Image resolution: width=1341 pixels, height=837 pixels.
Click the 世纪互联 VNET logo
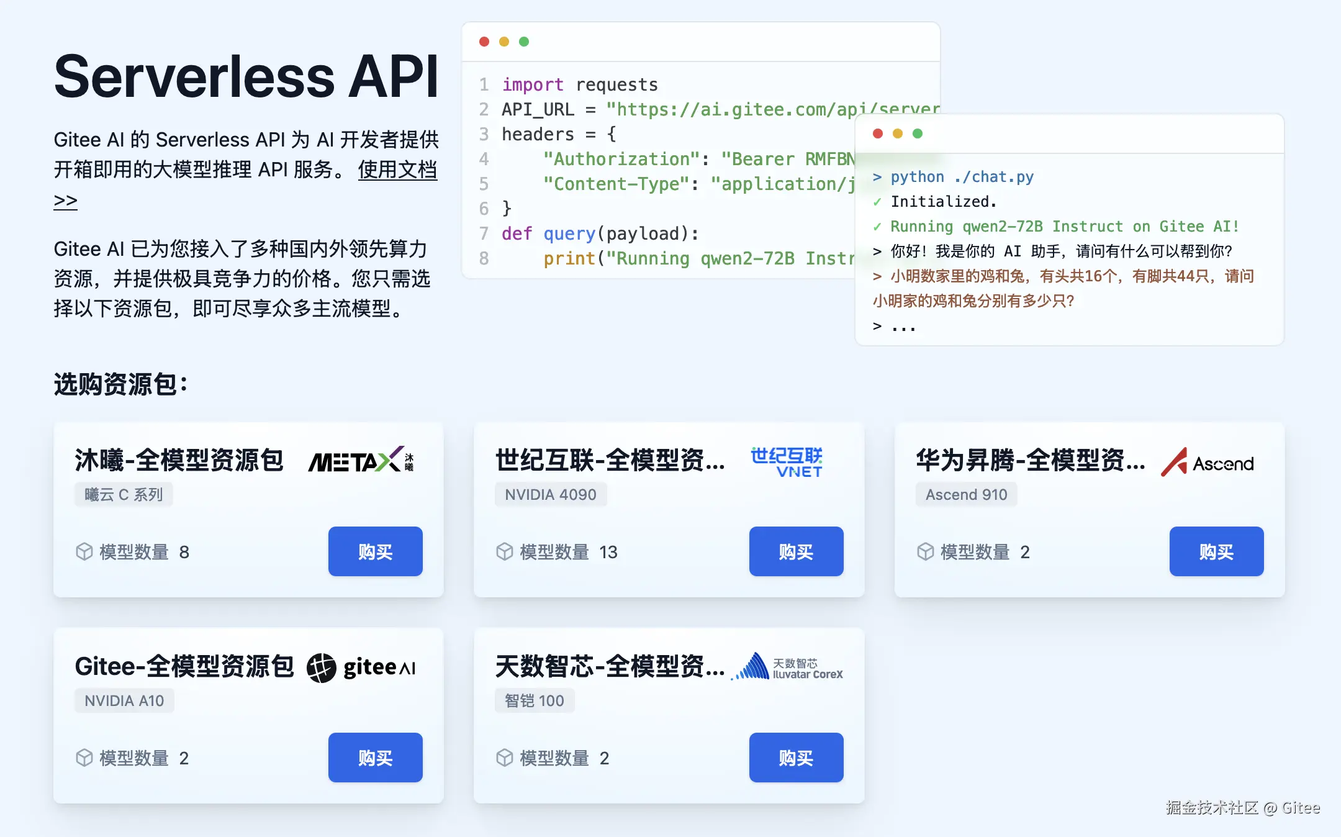[x=787, y=462]
